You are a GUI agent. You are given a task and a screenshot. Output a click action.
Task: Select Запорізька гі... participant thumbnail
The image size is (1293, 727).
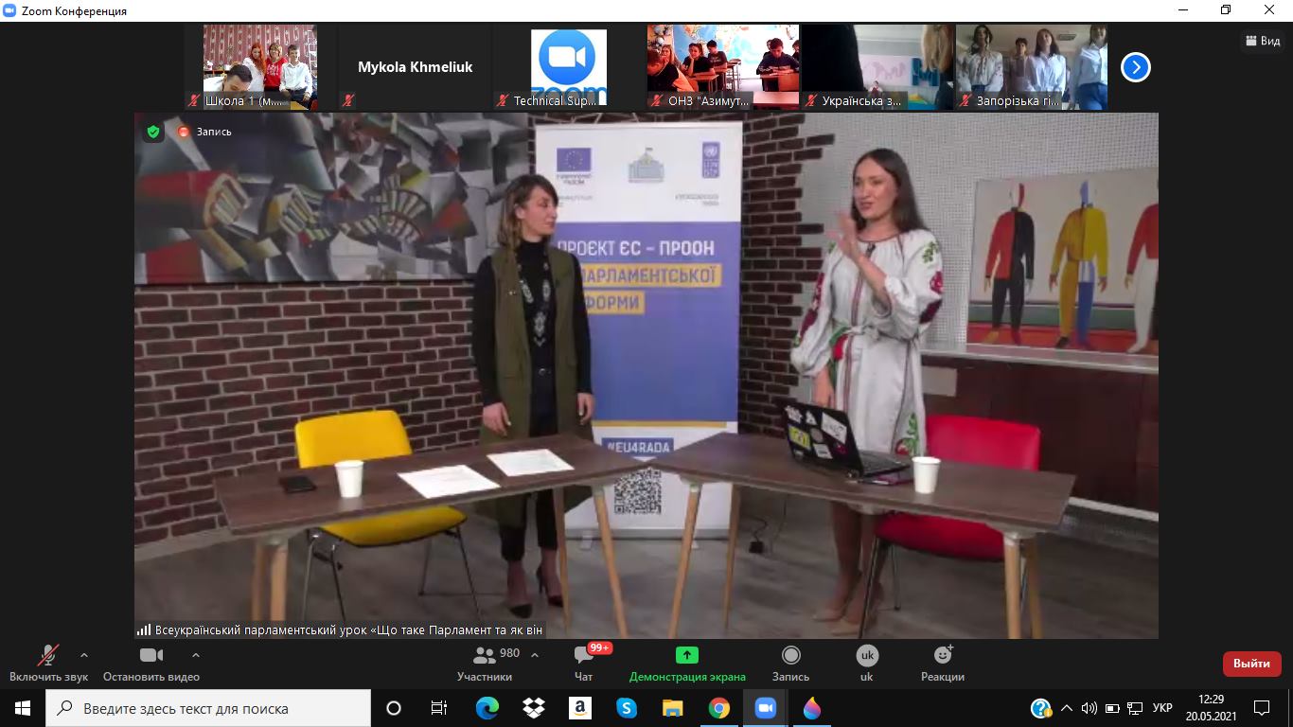1032,67
